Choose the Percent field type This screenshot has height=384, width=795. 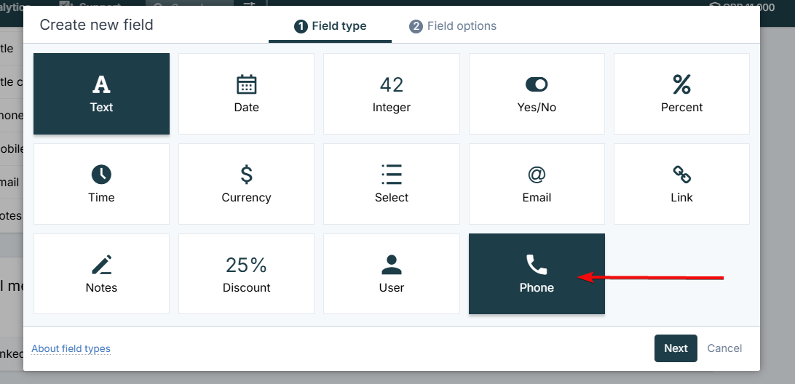point(681,94)
